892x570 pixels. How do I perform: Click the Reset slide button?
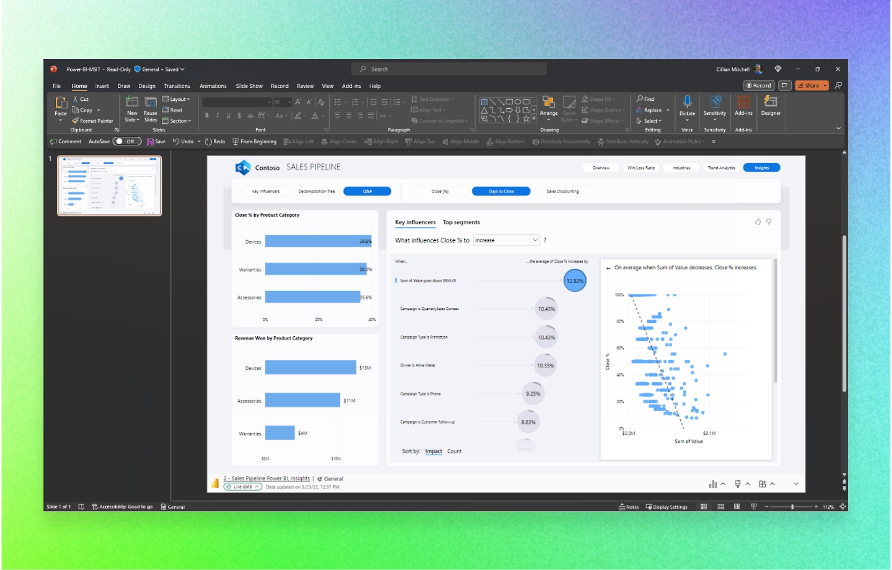click(172, 110)
